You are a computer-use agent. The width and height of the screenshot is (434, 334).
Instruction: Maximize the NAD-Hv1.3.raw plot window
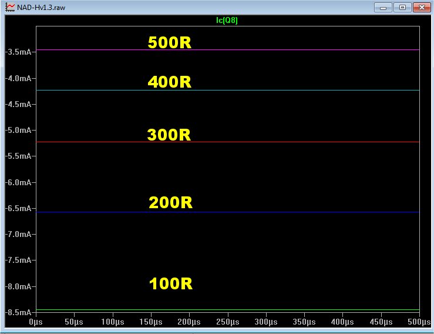pyautogui.click(x=402, y=8)
